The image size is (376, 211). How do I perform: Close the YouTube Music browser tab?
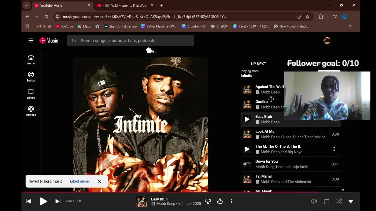point(89,5)
